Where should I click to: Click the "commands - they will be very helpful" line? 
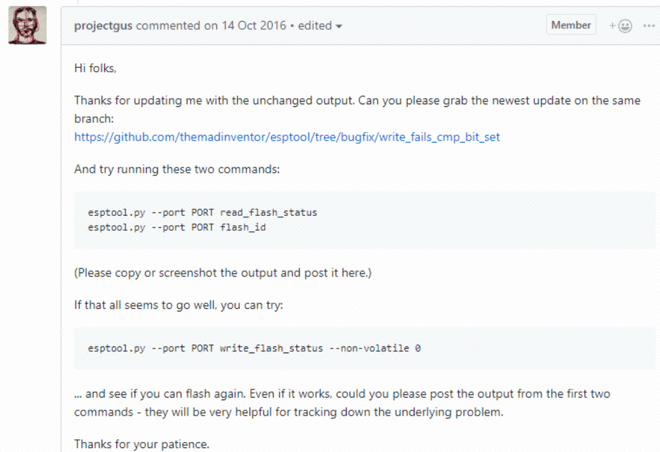tap(288, 411)
